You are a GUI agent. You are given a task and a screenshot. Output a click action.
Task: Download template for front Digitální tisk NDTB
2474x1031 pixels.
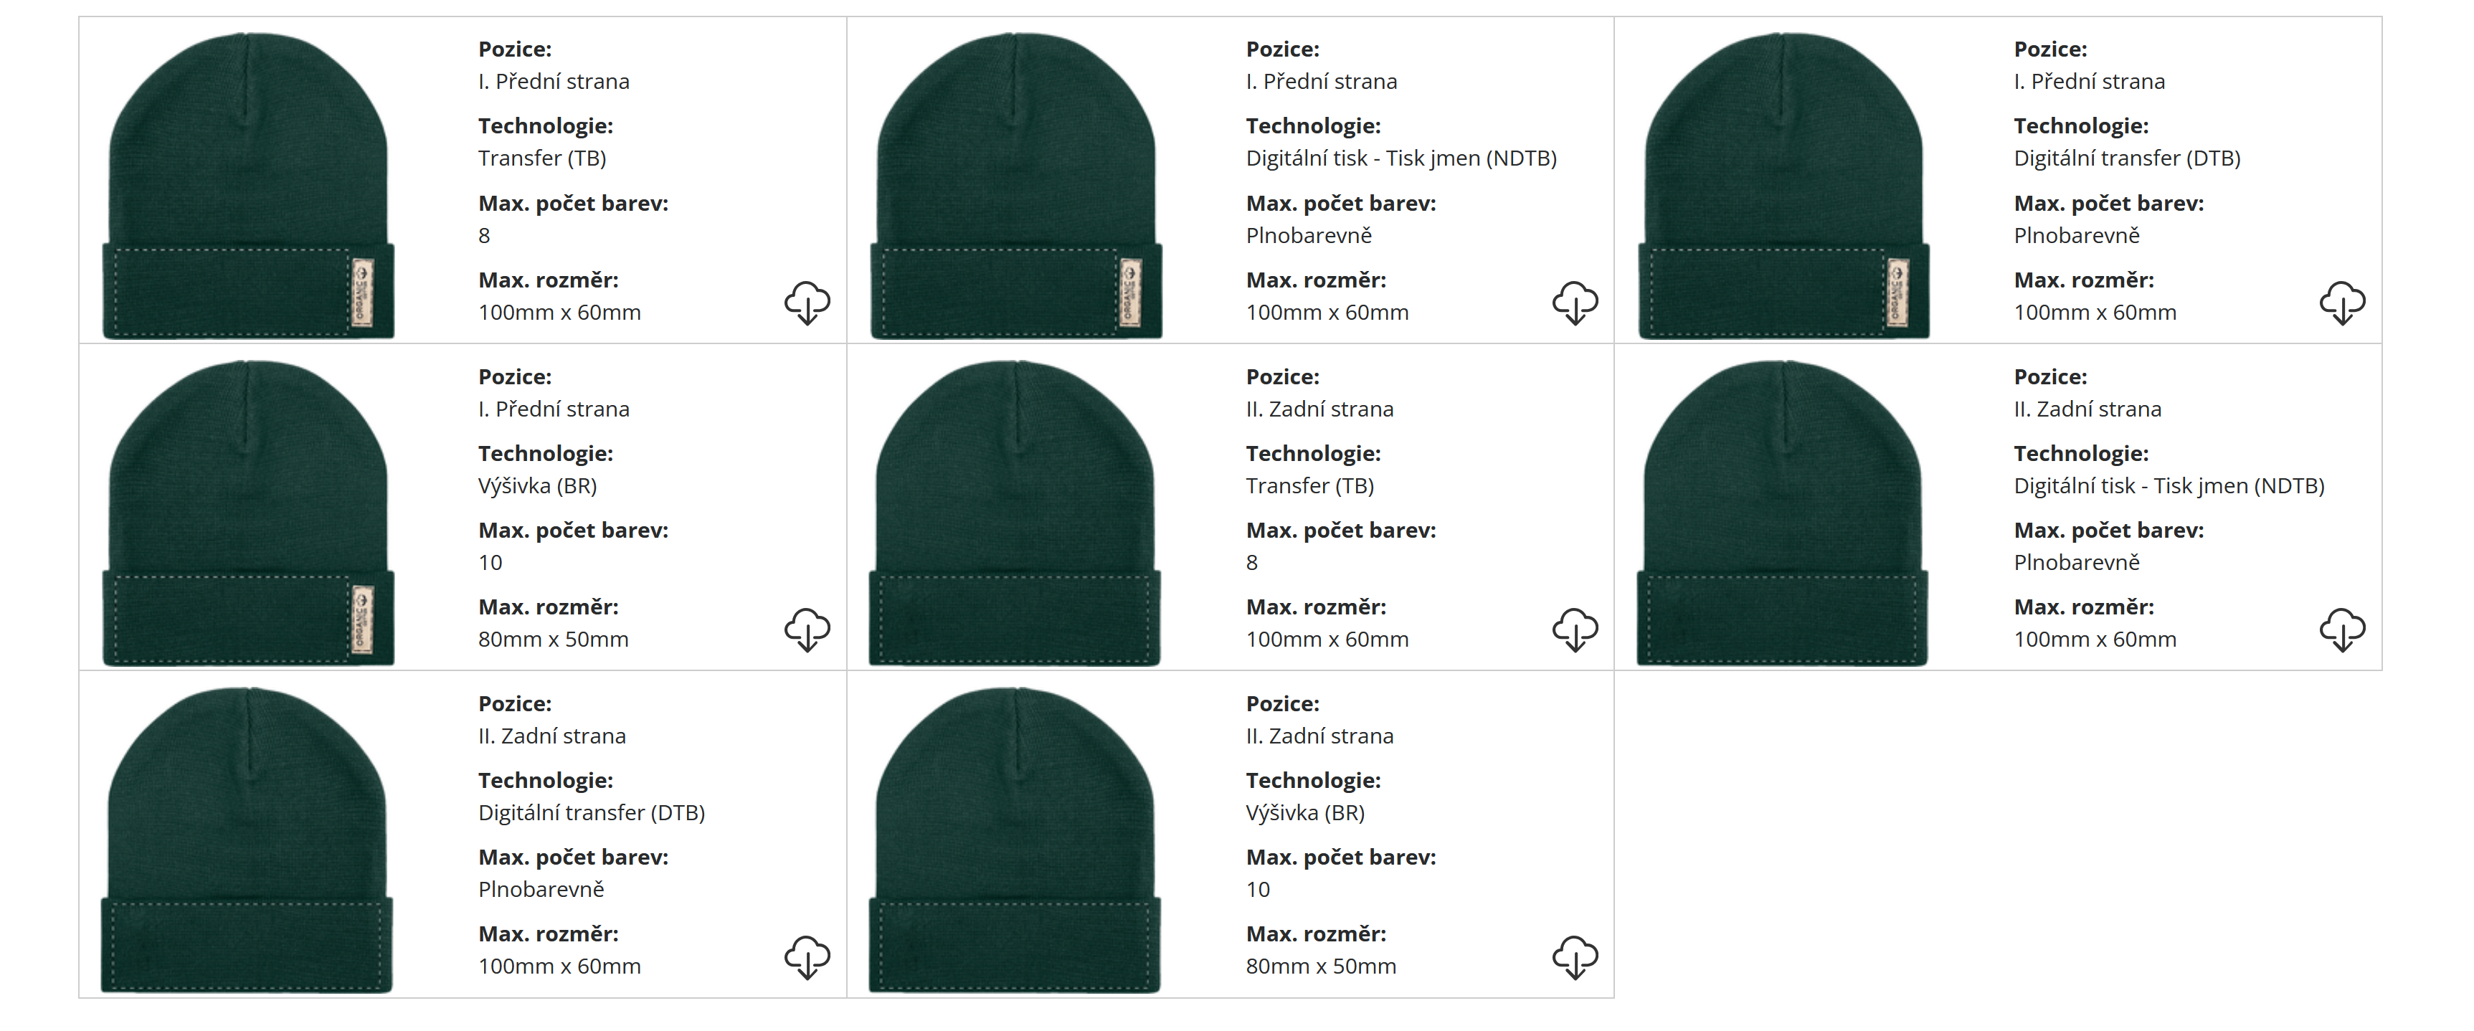click(1575, 303)
